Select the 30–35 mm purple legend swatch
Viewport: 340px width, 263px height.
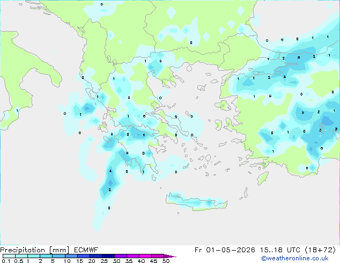(x=121, y=256)
